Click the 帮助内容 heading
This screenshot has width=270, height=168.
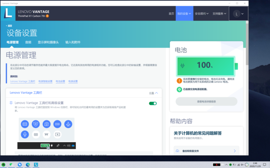[181, 121]
